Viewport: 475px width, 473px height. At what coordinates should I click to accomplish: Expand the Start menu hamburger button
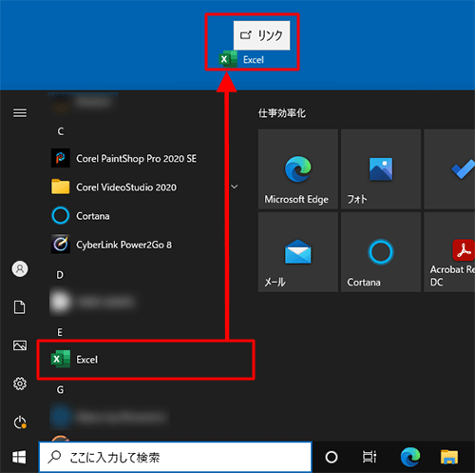tap(20, 113)
